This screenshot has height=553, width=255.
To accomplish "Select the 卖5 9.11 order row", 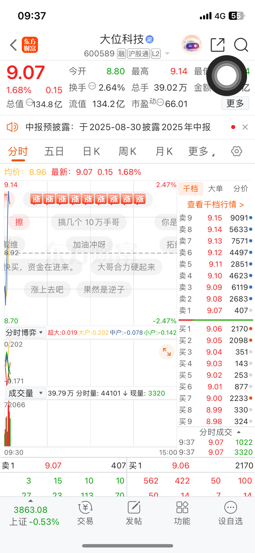I will (x=216, y=264).
